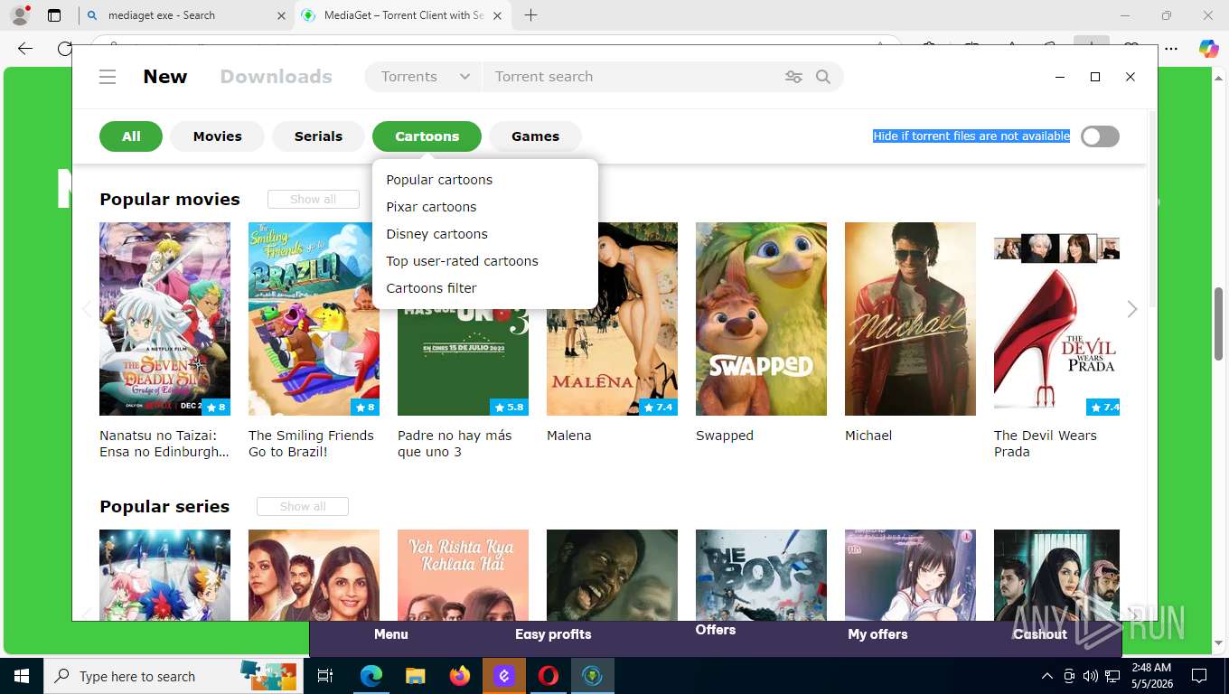Show hidden system tray icons
This screenshot has width=1229, height=694.
[1047, 676]
